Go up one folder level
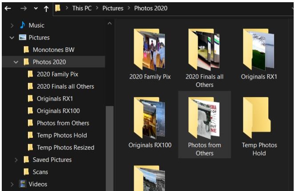The height and width of the screenshot is (191, 295). pyautogui.click(x=46, y=8)
